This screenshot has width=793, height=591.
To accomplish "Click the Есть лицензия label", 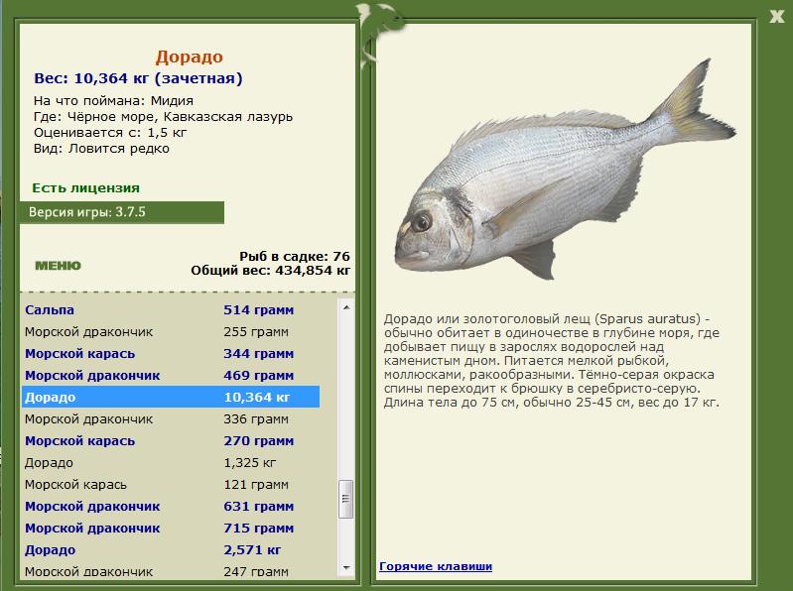I will click(86, 187).
